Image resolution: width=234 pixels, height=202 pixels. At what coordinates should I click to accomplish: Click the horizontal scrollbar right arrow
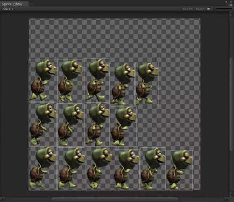(x=227, y=199)
